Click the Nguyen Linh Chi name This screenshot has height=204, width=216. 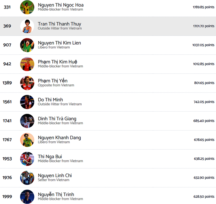coord(55,175)
